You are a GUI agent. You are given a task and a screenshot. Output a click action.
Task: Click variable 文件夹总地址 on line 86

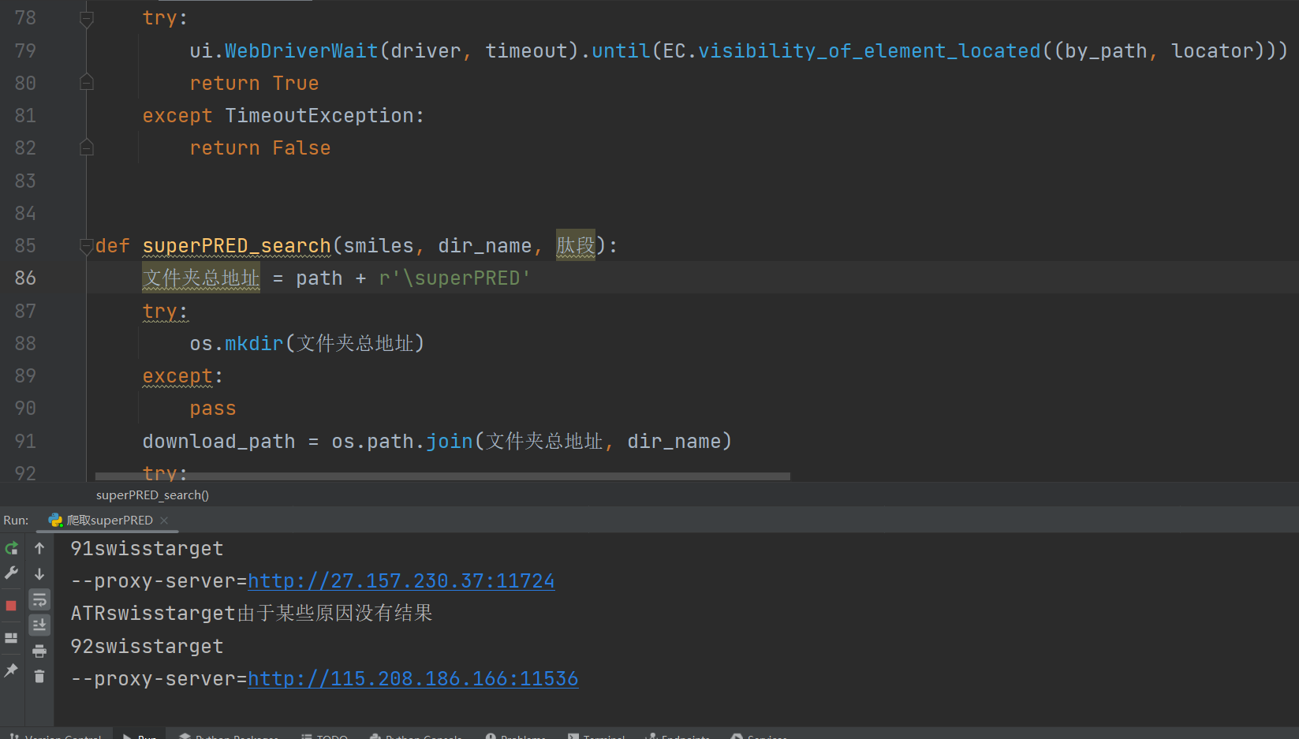(x=201, y=278)
